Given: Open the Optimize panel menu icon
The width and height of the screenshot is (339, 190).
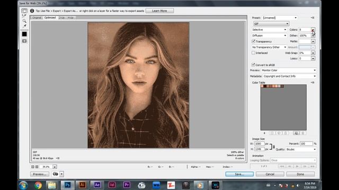Looking at the screenshot, I should point(313,18).
